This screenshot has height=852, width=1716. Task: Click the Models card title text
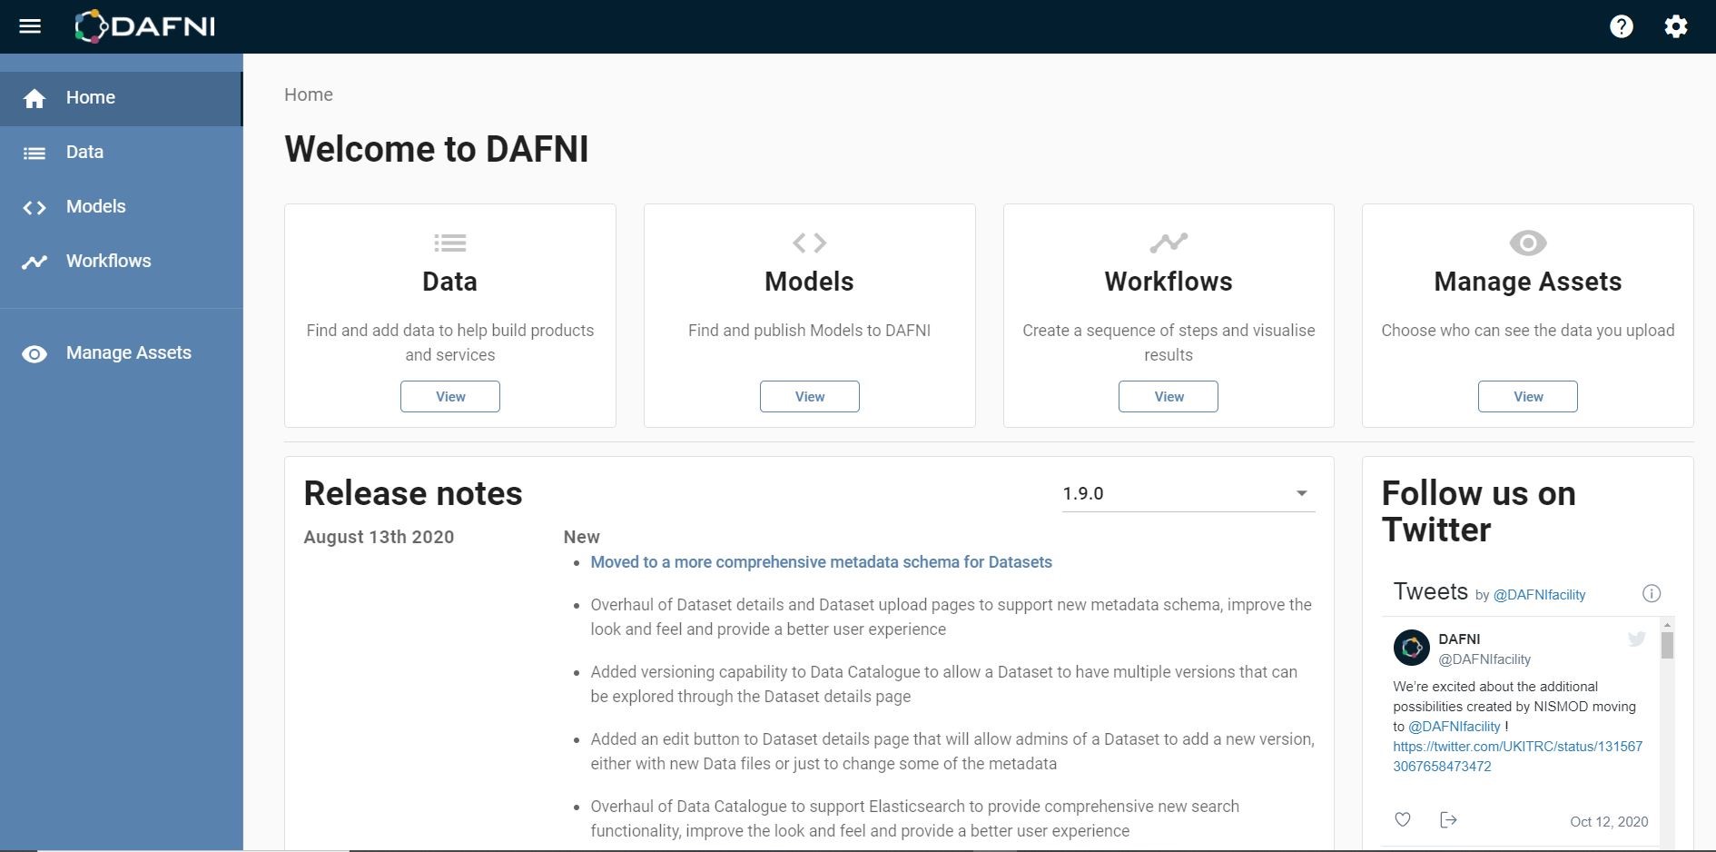809,282
